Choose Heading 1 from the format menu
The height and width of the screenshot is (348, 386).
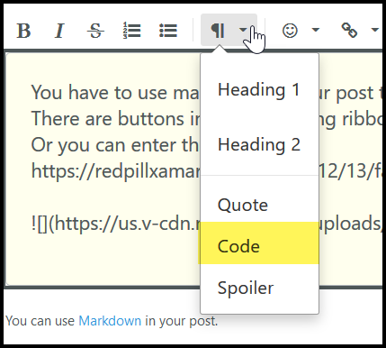point(259,90)
